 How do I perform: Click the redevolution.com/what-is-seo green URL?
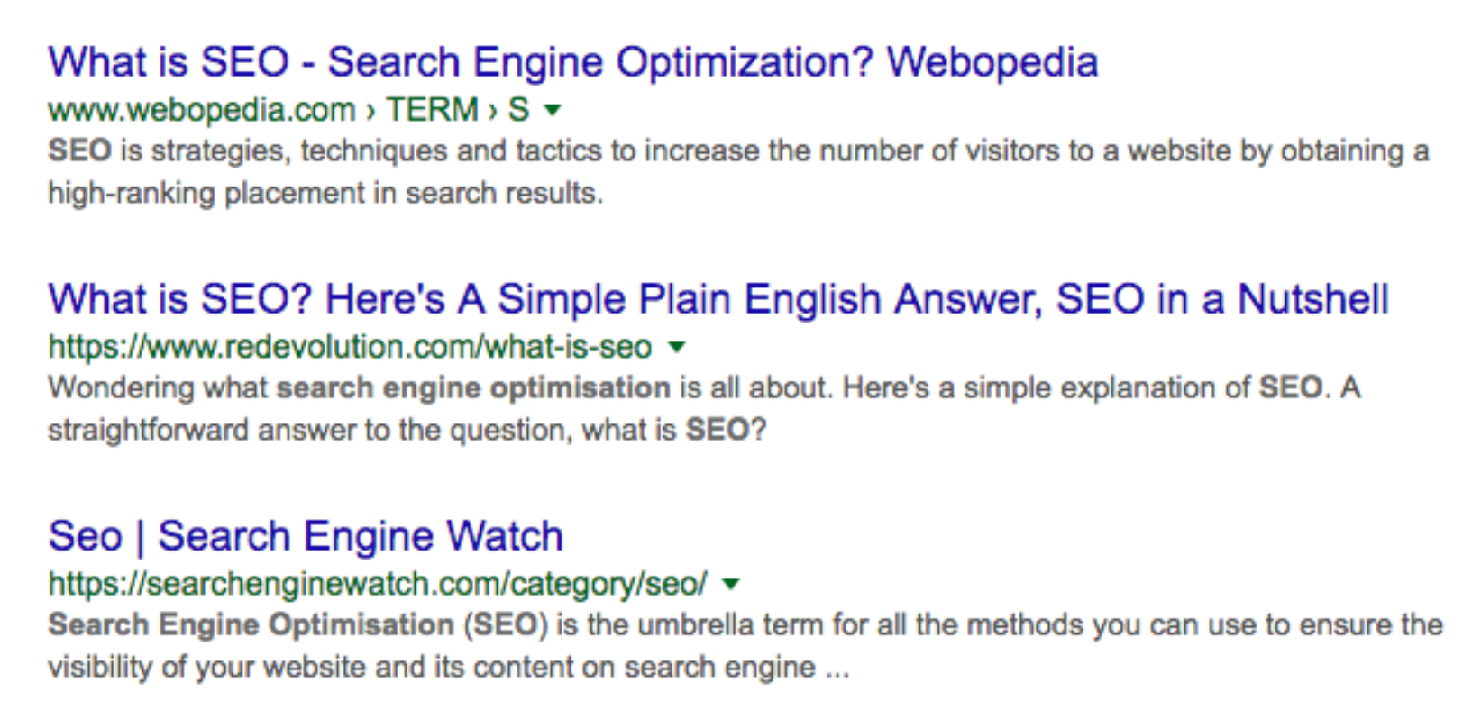click(x=350, y=347)
